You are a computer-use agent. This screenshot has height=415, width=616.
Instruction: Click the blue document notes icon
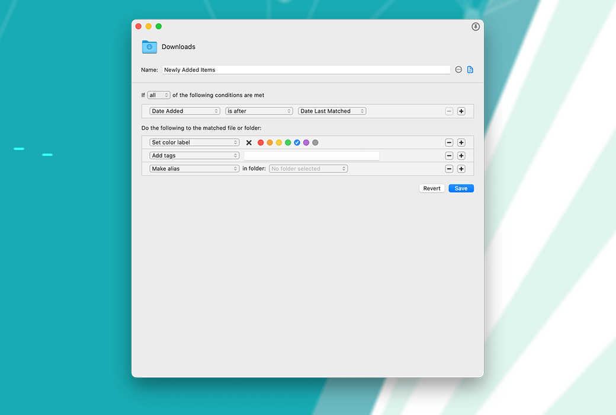pyautogui.click(x=470, y=70)
